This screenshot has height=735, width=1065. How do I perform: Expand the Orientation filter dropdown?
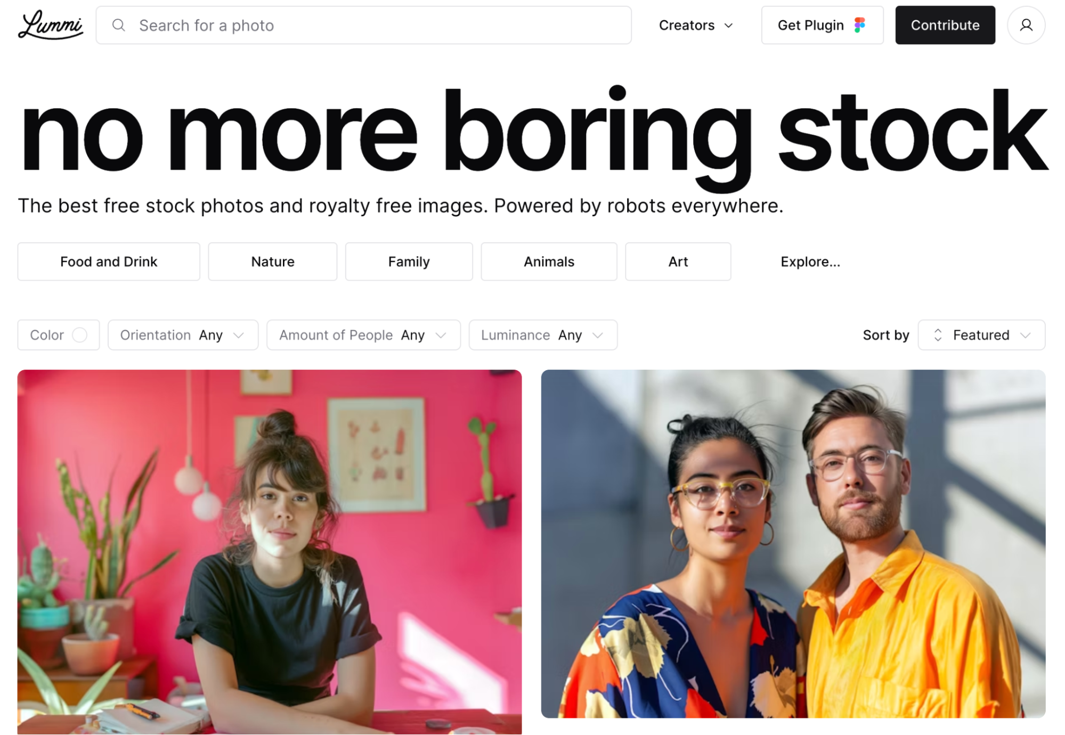183,335
